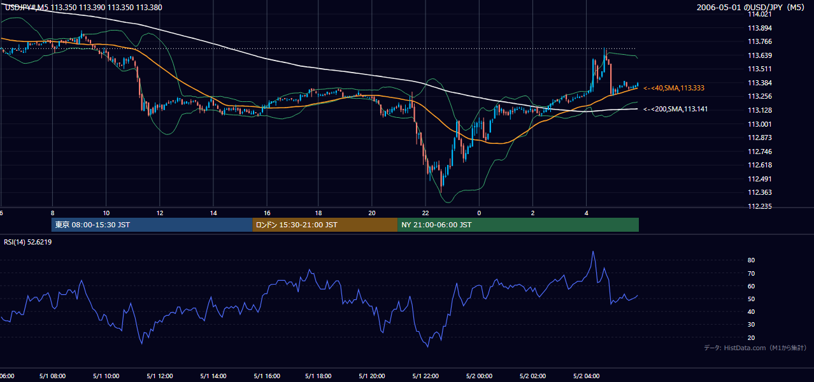
Task: Click the RSI(14) 52.6219 indicator label
Action: coord(28,242)
